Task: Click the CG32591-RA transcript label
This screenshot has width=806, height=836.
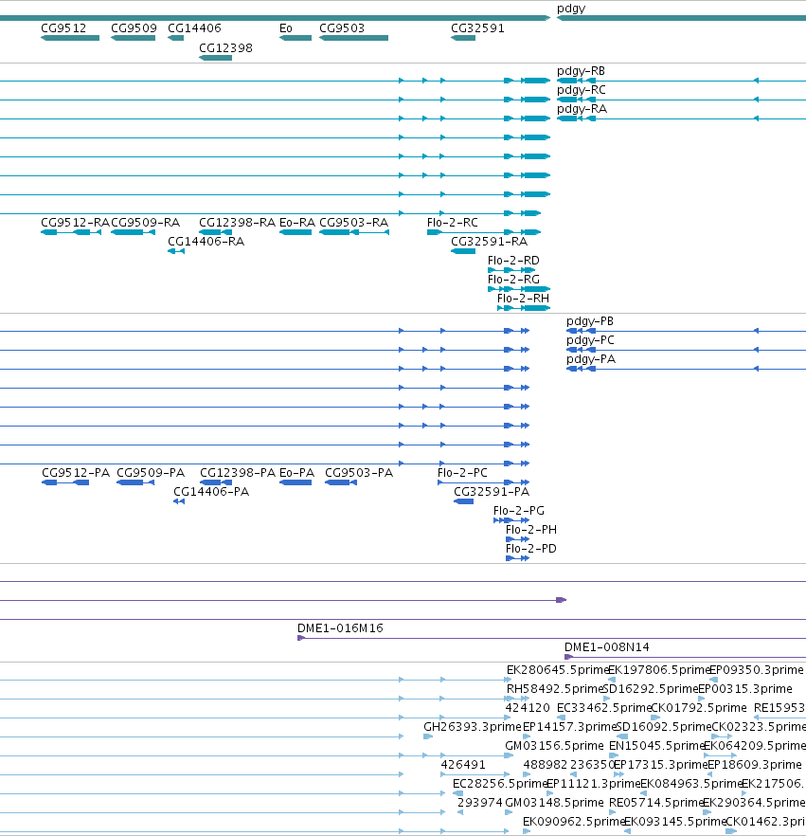Action: pyautogui.click(x=489, y=242)
